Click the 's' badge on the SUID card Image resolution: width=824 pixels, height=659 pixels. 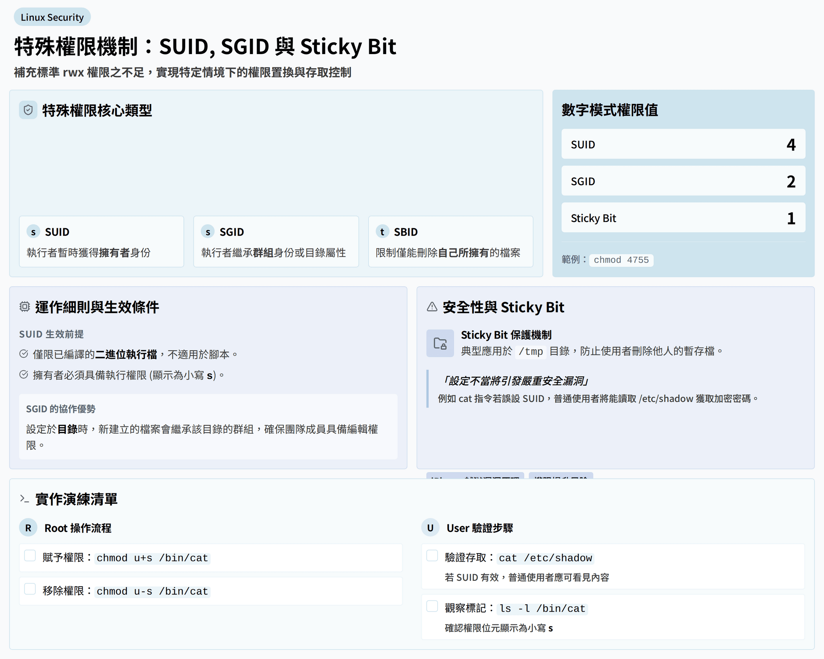pos(33,231)
